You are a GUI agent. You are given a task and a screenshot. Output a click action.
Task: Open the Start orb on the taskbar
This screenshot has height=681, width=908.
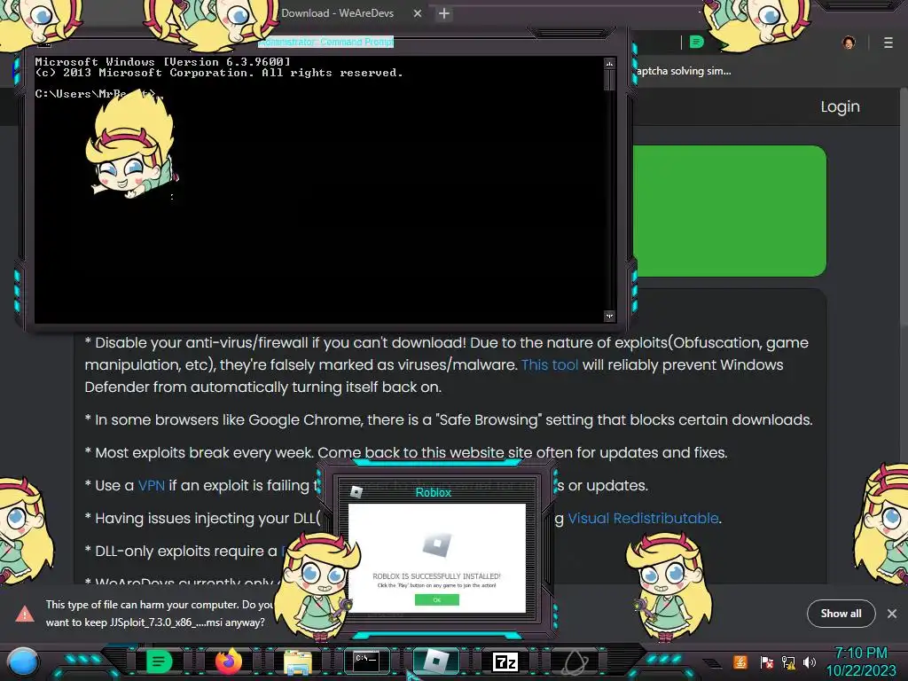[23, 661]
